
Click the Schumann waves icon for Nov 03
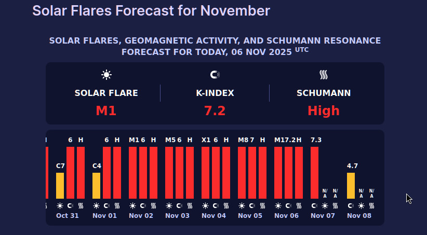click(190, 205)
